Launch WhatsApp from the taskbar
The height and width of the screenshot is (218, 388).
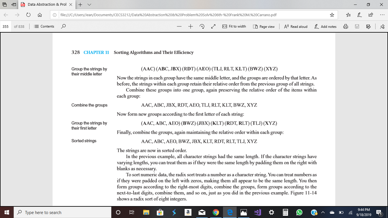[299, 212]
